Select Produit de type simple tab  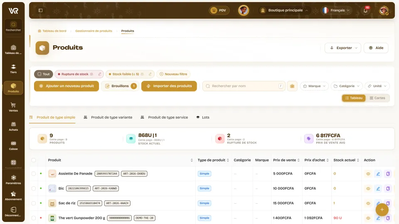pos(52,117)
